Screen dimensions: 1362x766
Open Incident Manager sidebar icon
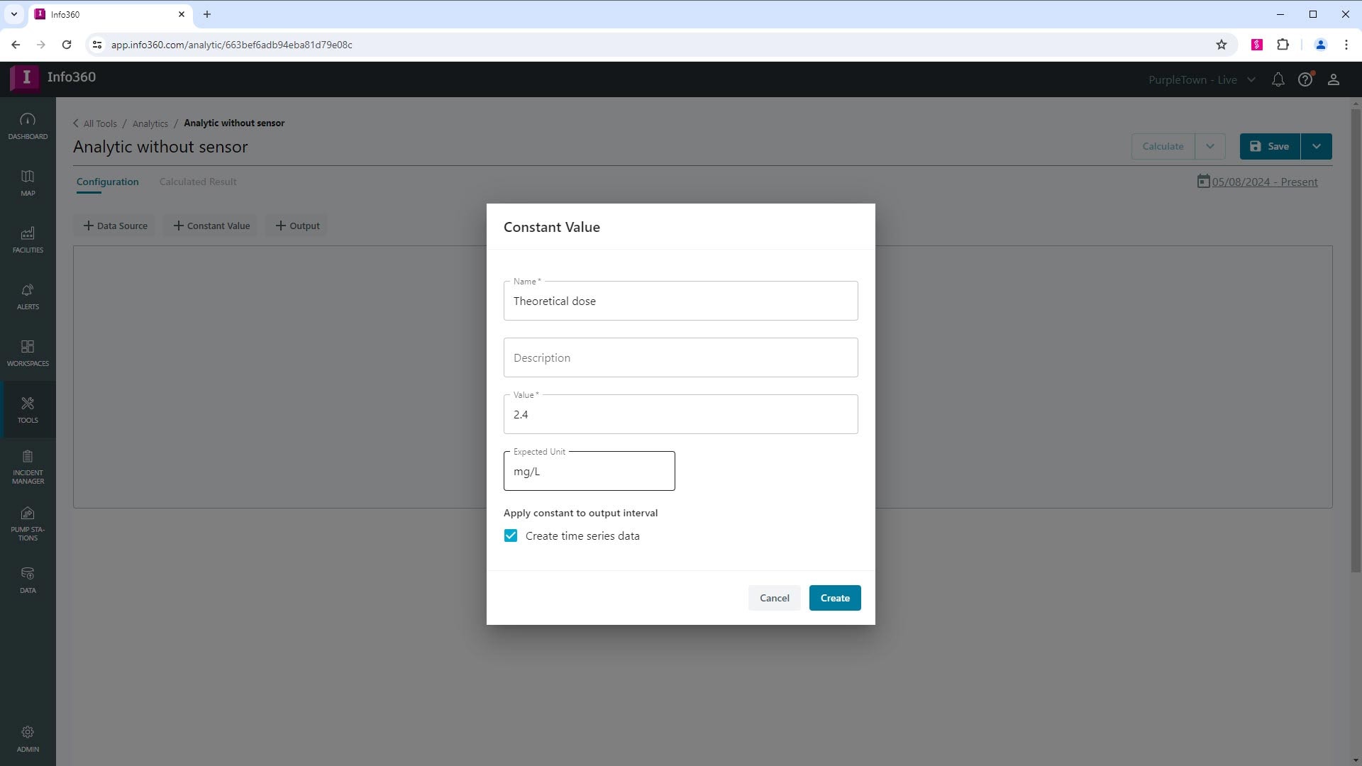28,466
